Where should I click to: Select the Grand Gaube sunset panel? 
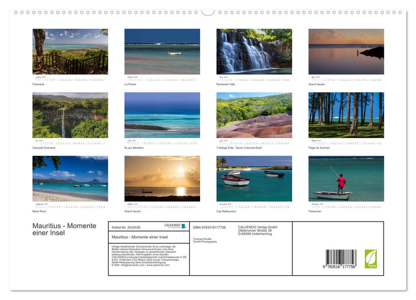[x=162, y=179]
